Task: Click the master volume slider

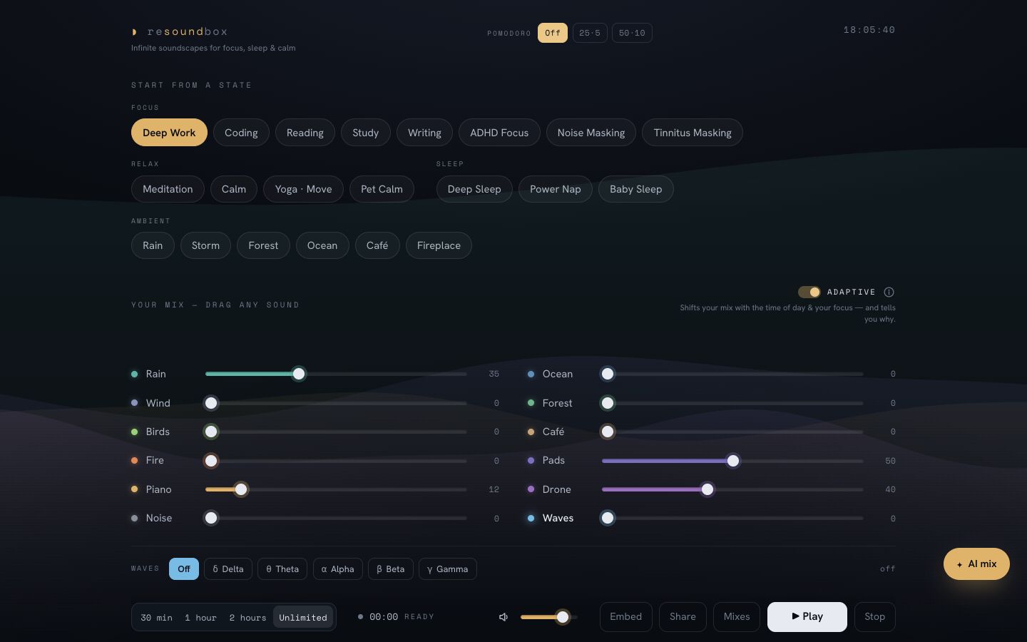Action: (x=549, y=617)
